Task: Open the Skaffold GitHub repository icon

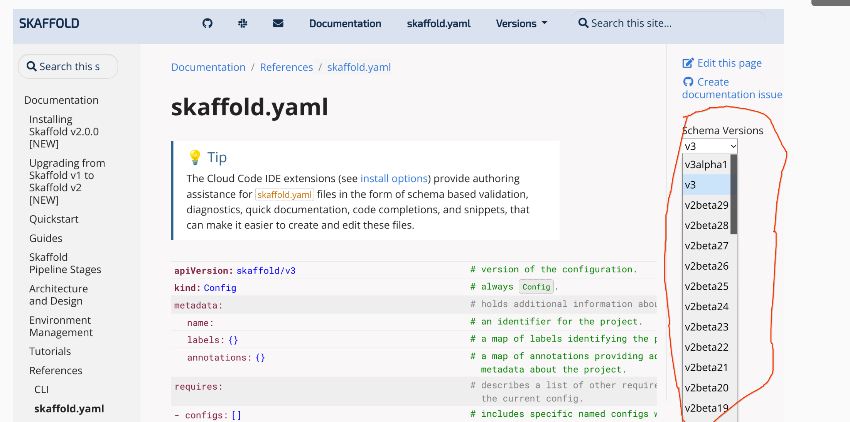Action: [207, 23]
